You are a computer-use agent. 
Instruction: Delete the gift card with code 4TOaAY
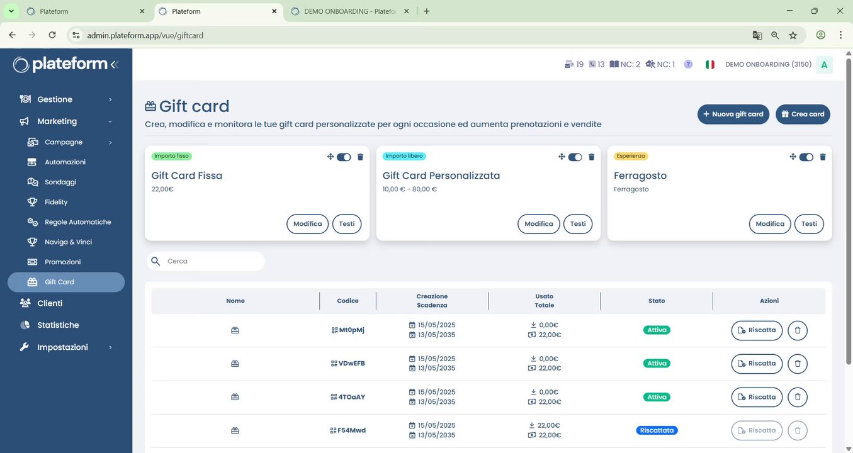(x=798, y=397)
